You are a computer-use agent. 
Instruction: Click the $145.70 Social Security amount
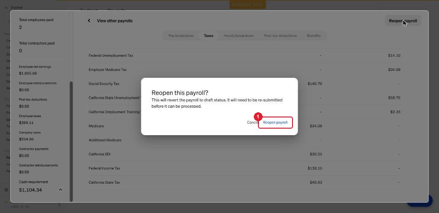click(x=315, y=83)
